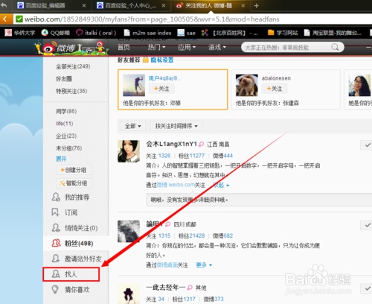
Task: Click the browser back arrow button
Action: pyautogui.click(x=5, y=19)
